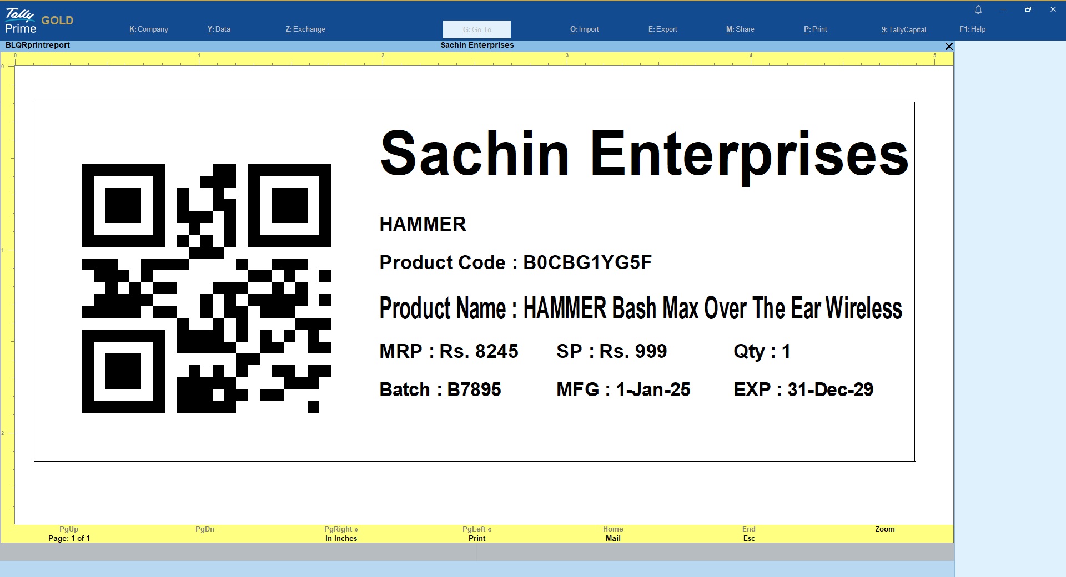Click the G: Go To search box
This screenshot has width=1066, height=577.
click(476, 29)
